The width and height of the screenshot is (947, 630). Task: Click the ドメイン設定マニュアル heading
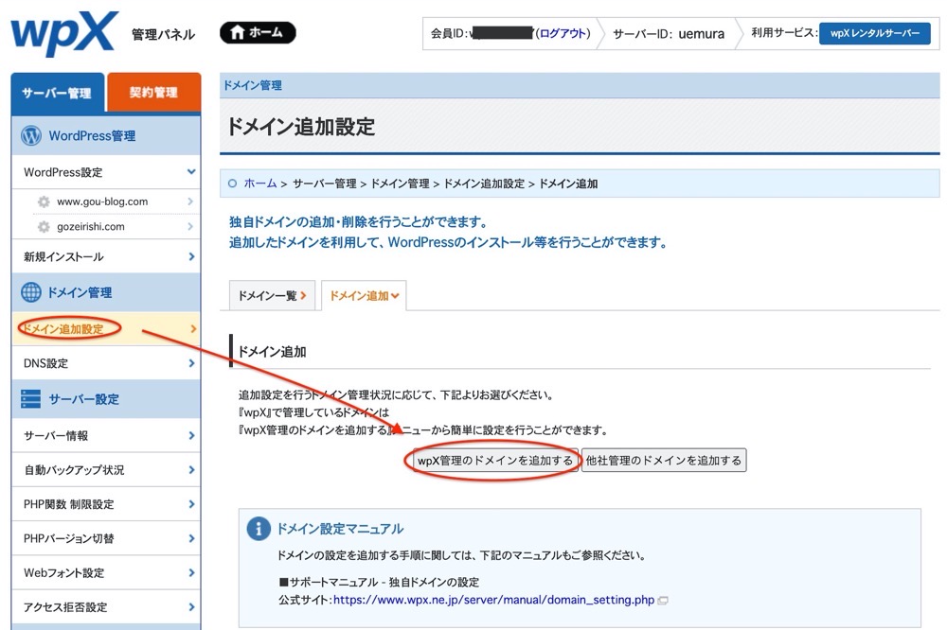tap(340, 529)
